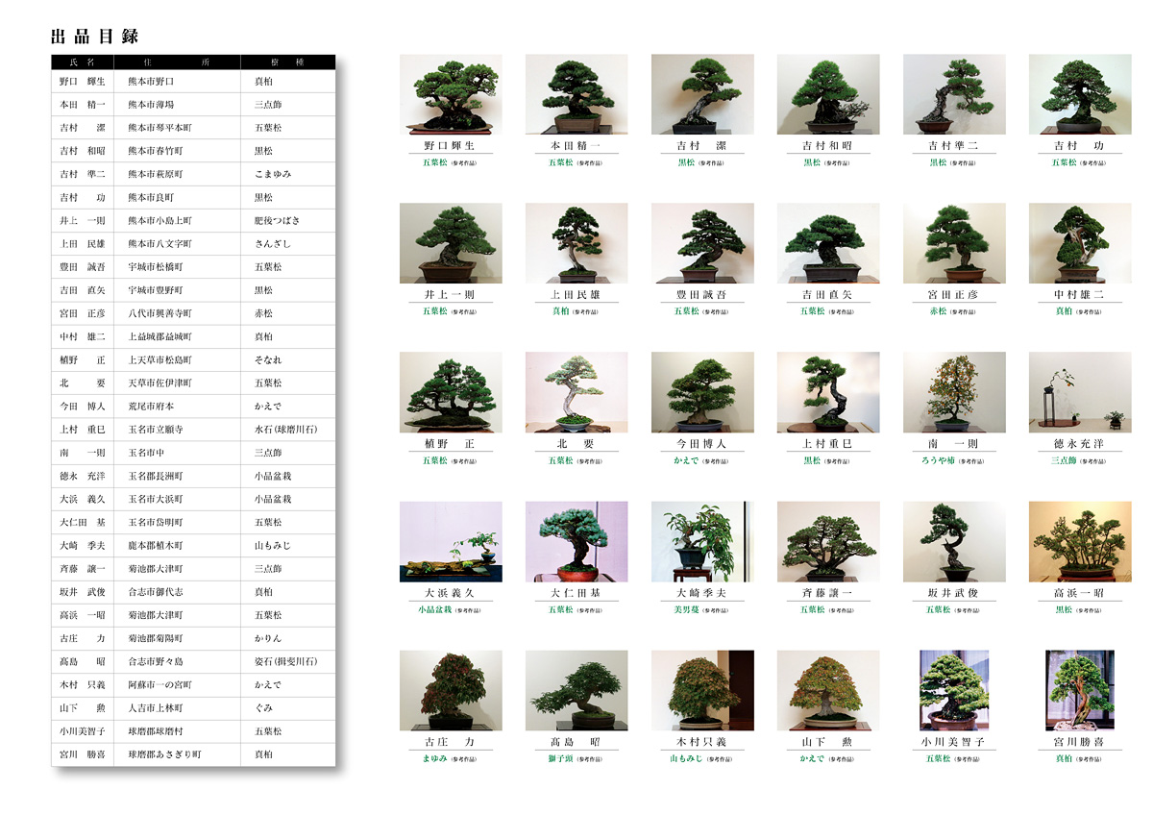Viewport: 1153px width, 815px height.
Task: Select 南一則's flowering bonsai photo
Action: point(954,392)
